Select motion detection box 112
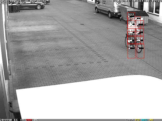The width and height of the screenshot is (162, 121). pyautogui.click(x=131, y=15)
